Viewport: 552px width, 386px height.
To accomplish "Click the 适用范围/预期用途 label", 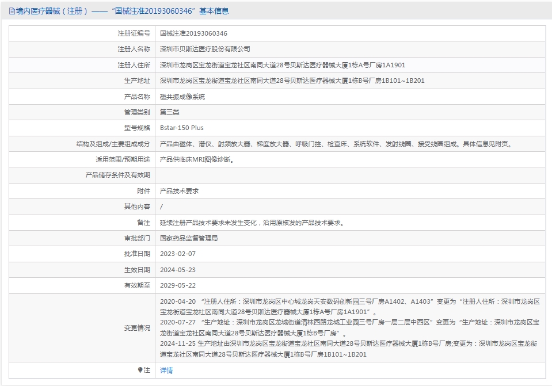I will (x=123, y=159).
